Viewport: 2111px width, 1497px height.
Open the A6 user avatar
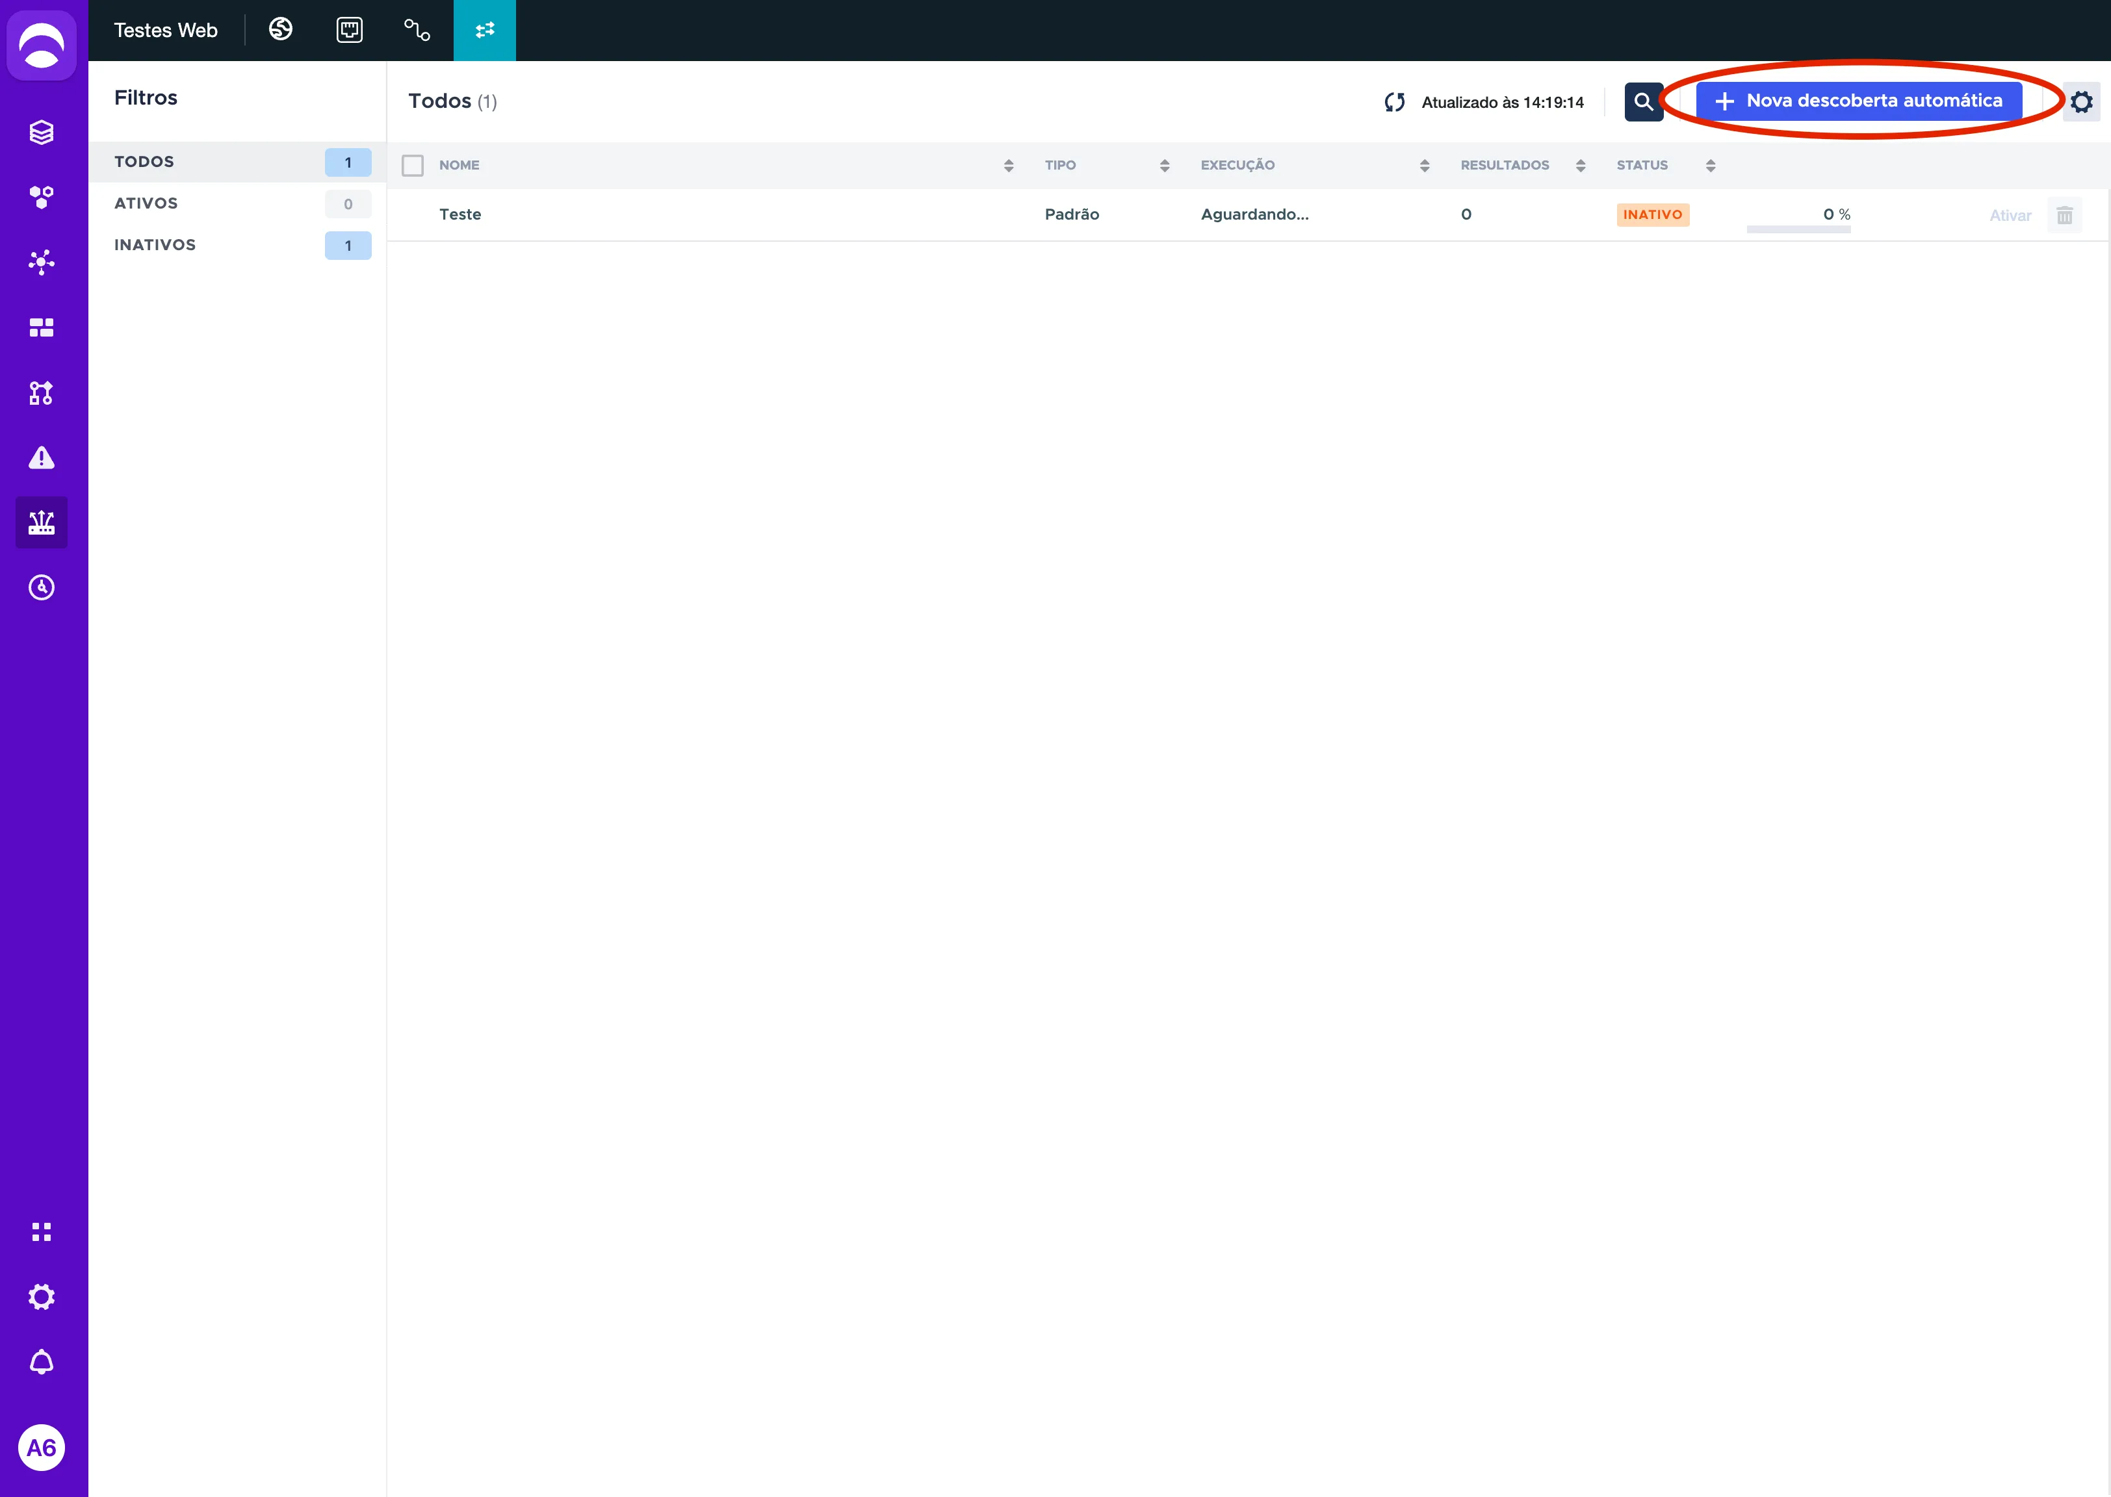pyautogui.click(x=42, y=1447)
